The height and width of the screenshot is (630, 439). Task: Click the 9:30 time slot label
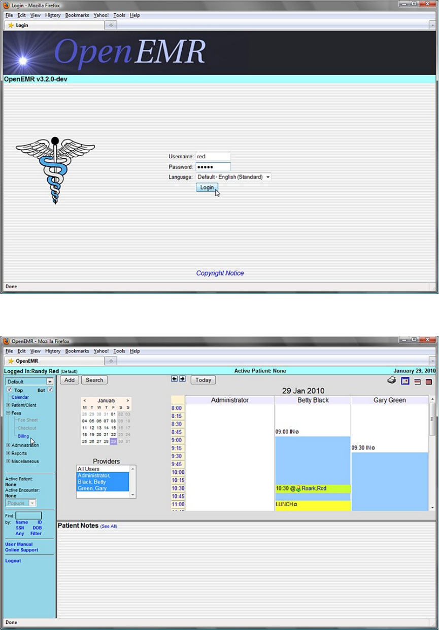[x=177, y=456]
